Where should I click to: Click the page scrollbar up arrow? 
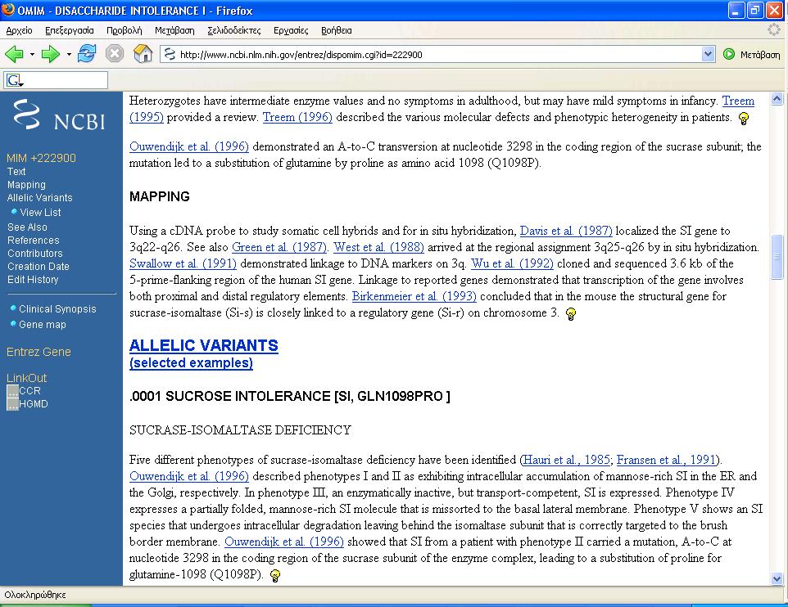coord(777,99)
